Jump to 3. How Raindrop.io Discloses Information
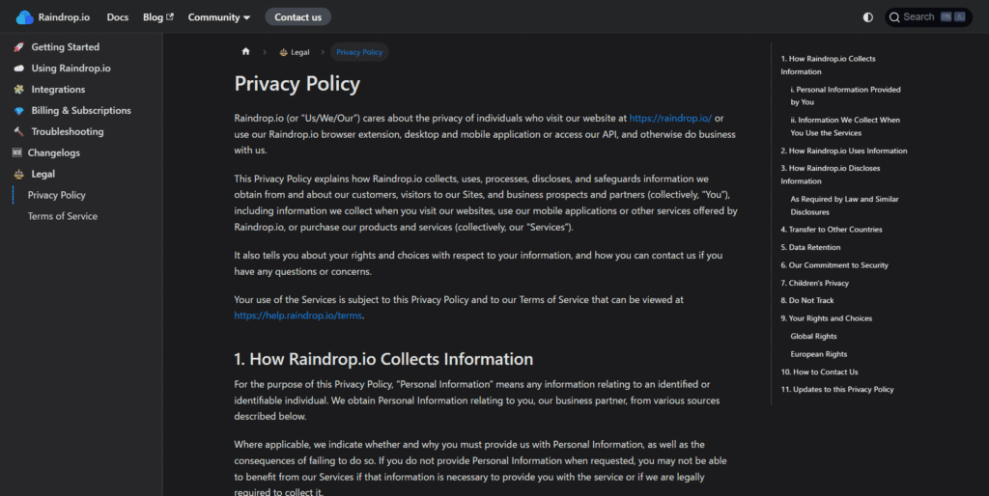The width and height of the screenshot is (989, 496). point(830,175)
